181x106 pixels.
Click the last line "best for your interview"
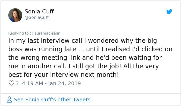click(x=64, y=75)
